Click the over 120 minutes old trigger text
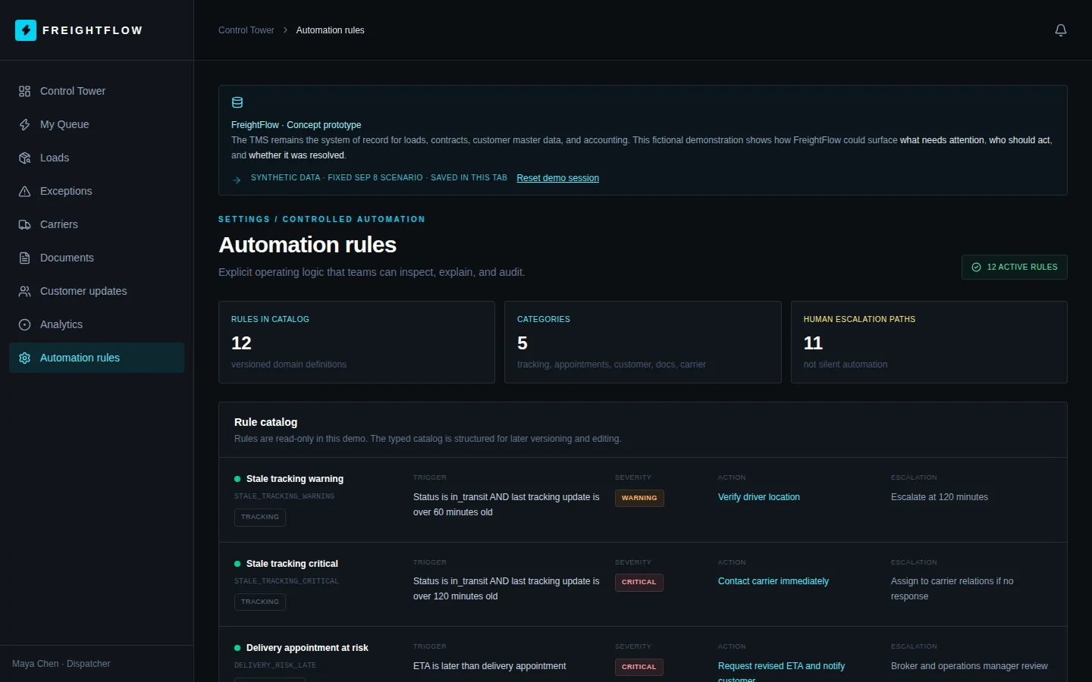Viewport: 1092px width, 682px height. coord(455,596)
